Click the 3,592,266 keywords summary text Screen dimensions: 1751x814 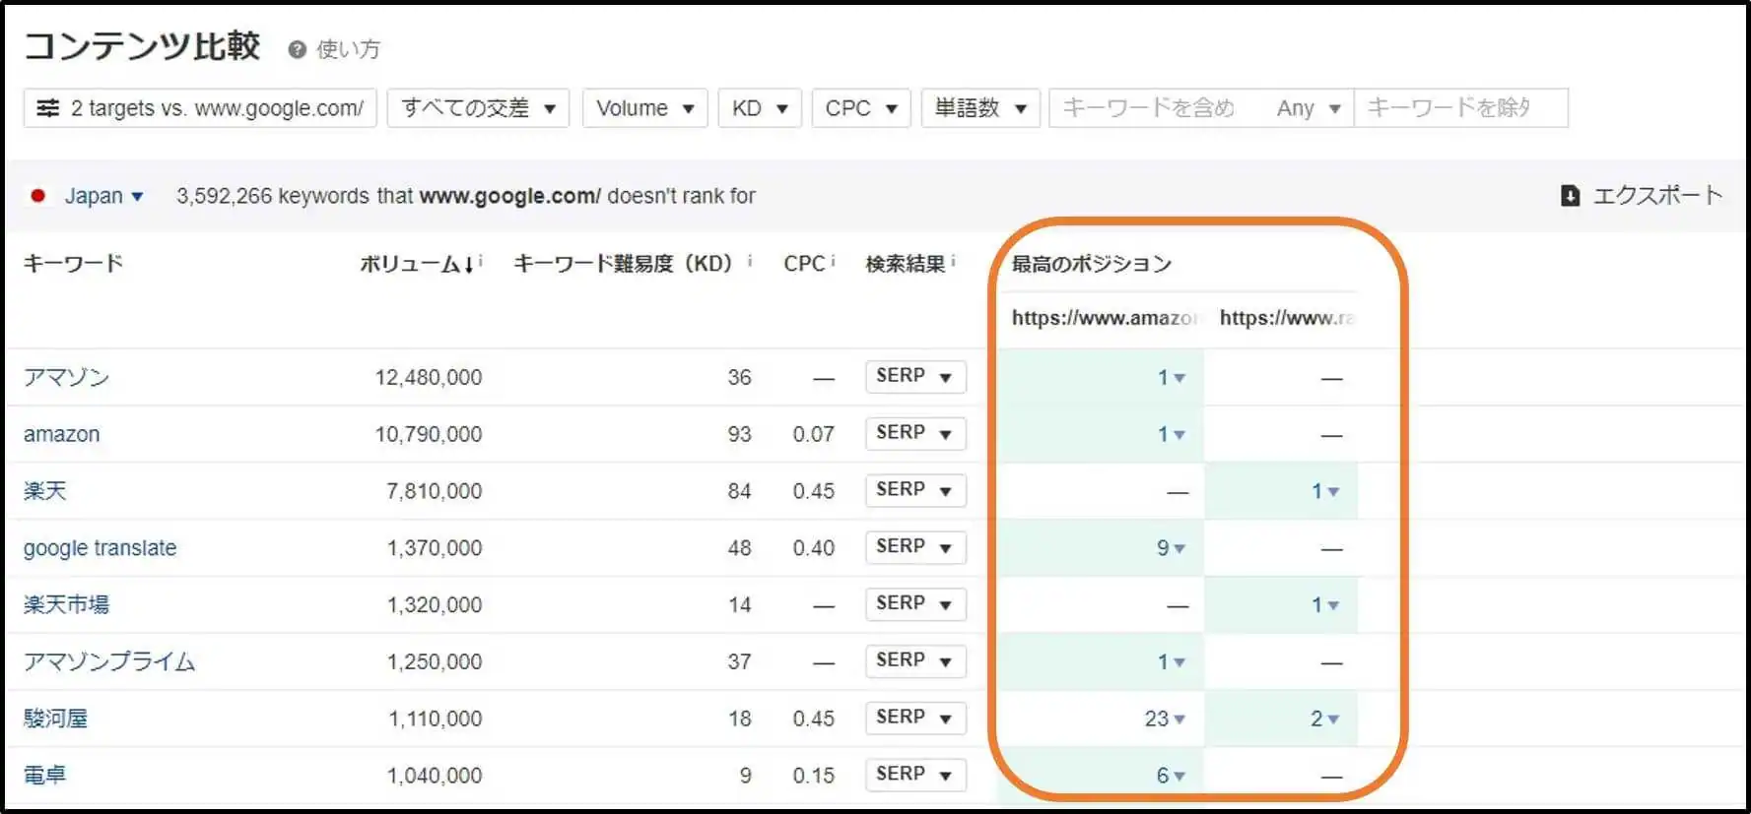(466, 196)
